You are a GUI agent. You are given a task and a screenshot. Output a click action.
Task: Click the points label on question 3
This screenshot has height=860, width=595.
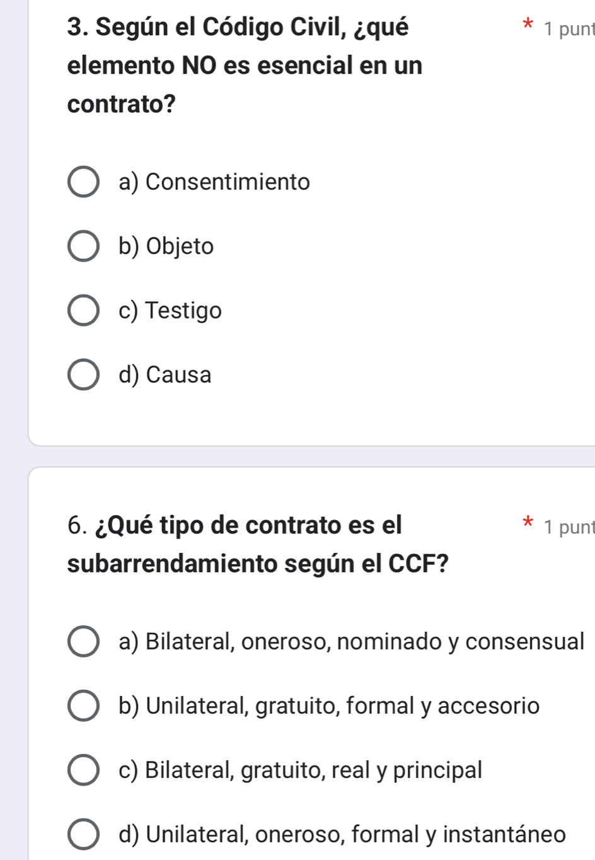point(569,29)
